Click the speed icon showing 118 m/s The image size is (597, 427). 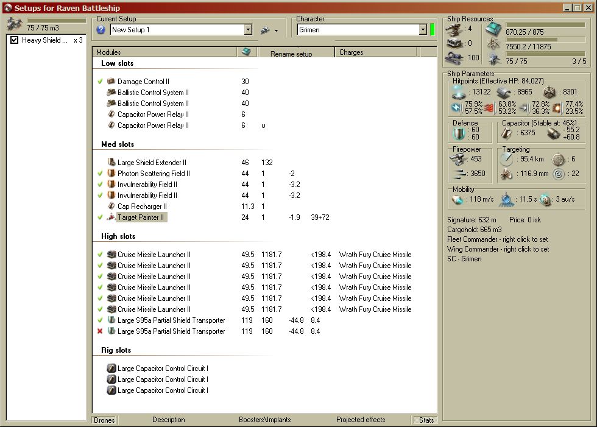pyautogui.click(x=457, y=199)
